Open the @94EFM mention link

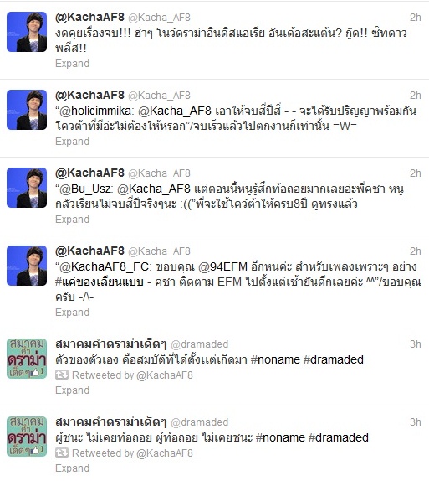click(x=222, y=266)
